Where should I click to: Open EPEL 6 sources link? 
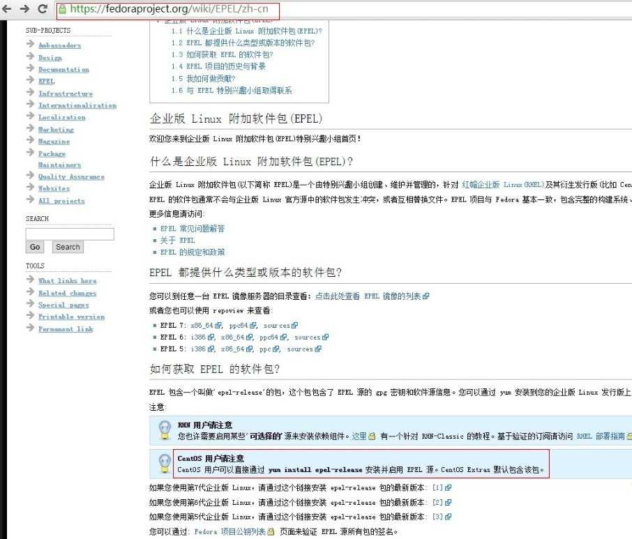pyautogui.click(x=311, y=337)
